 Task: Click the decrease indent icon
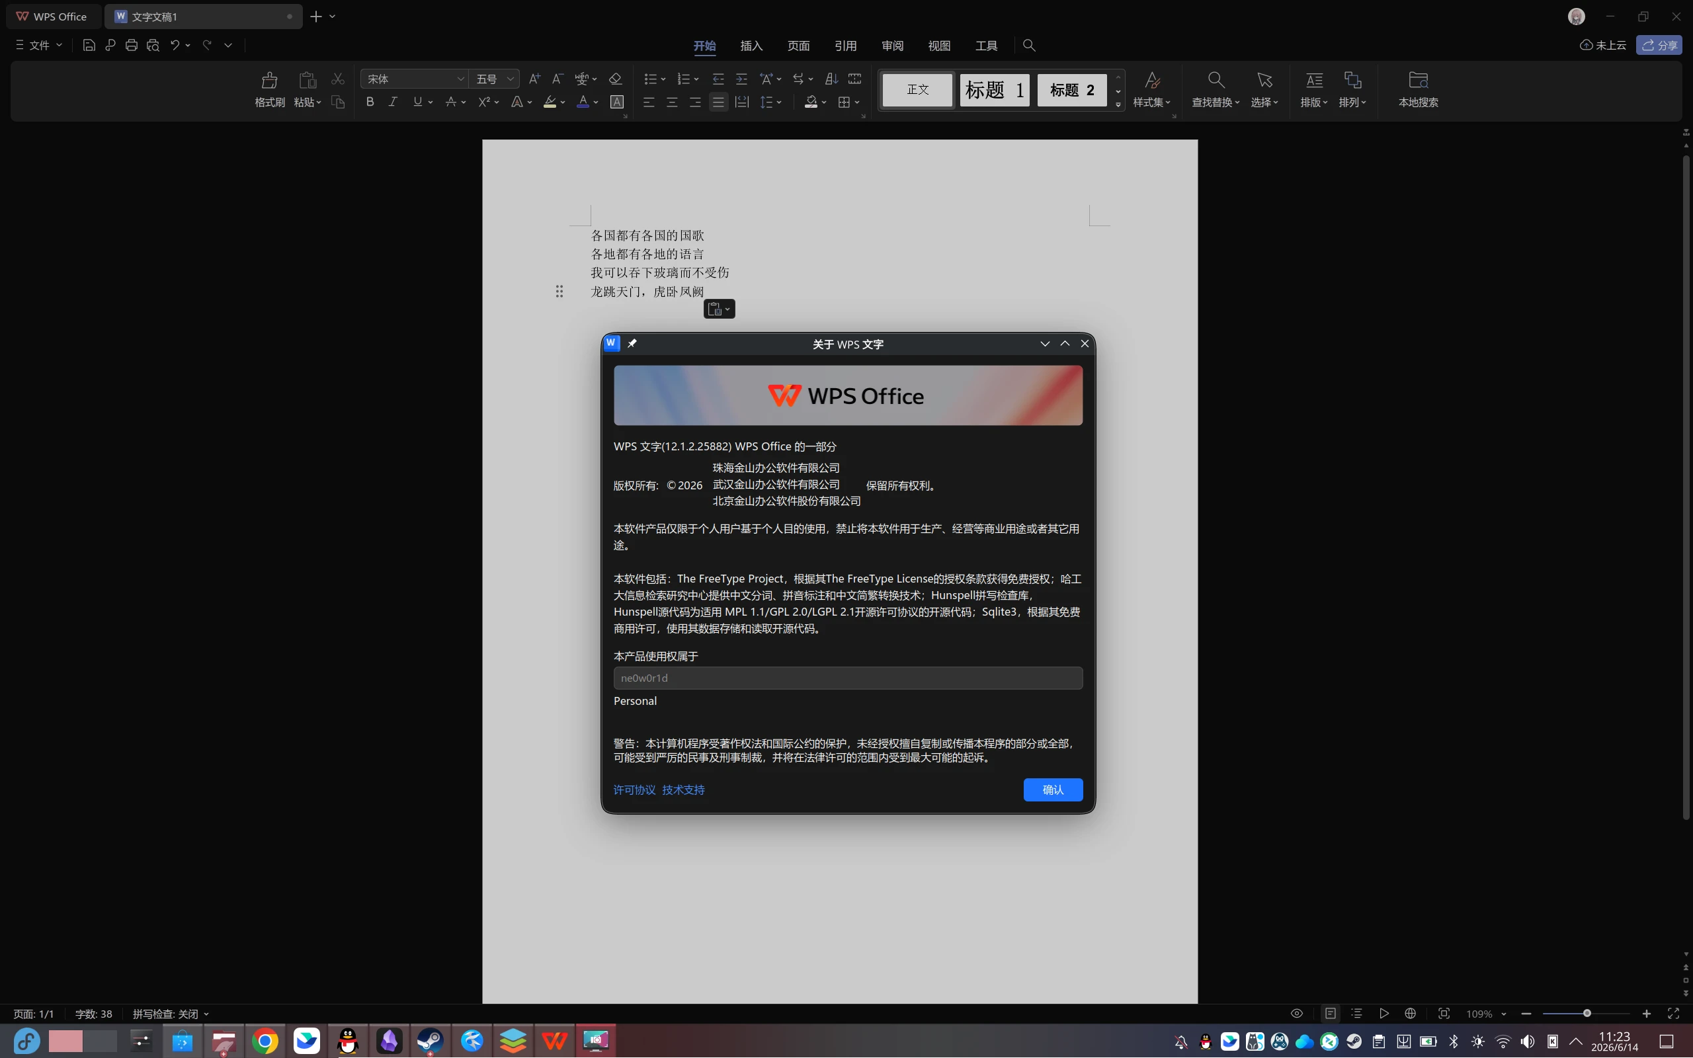click(x=718, y=79)
